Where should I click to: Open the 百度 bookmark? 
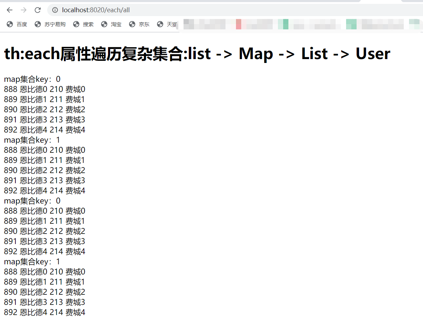[17, 24]
